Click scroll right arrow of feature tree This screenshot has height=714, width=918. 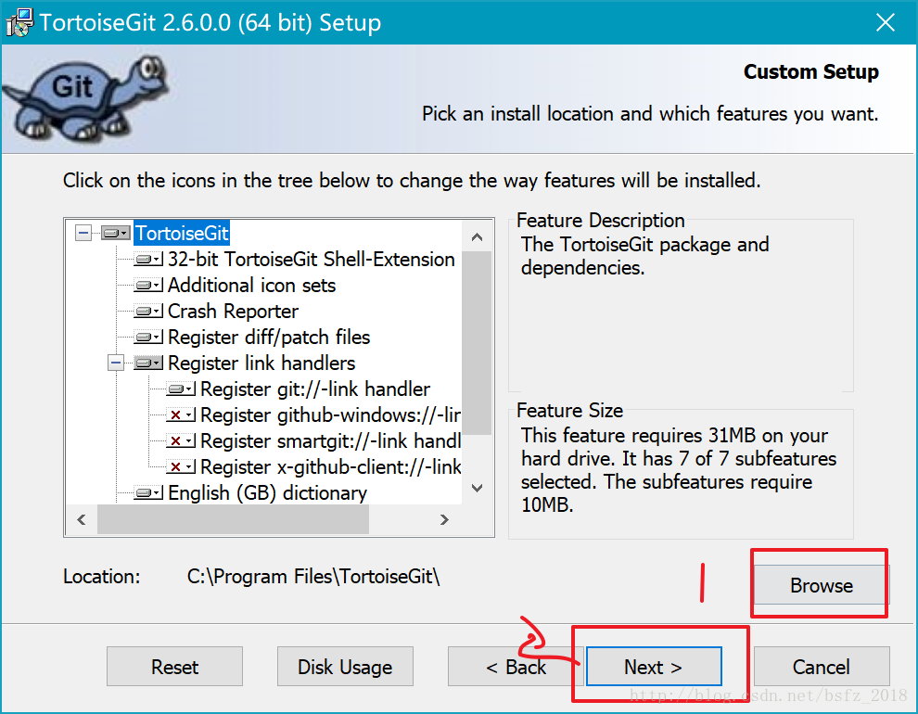444,519
